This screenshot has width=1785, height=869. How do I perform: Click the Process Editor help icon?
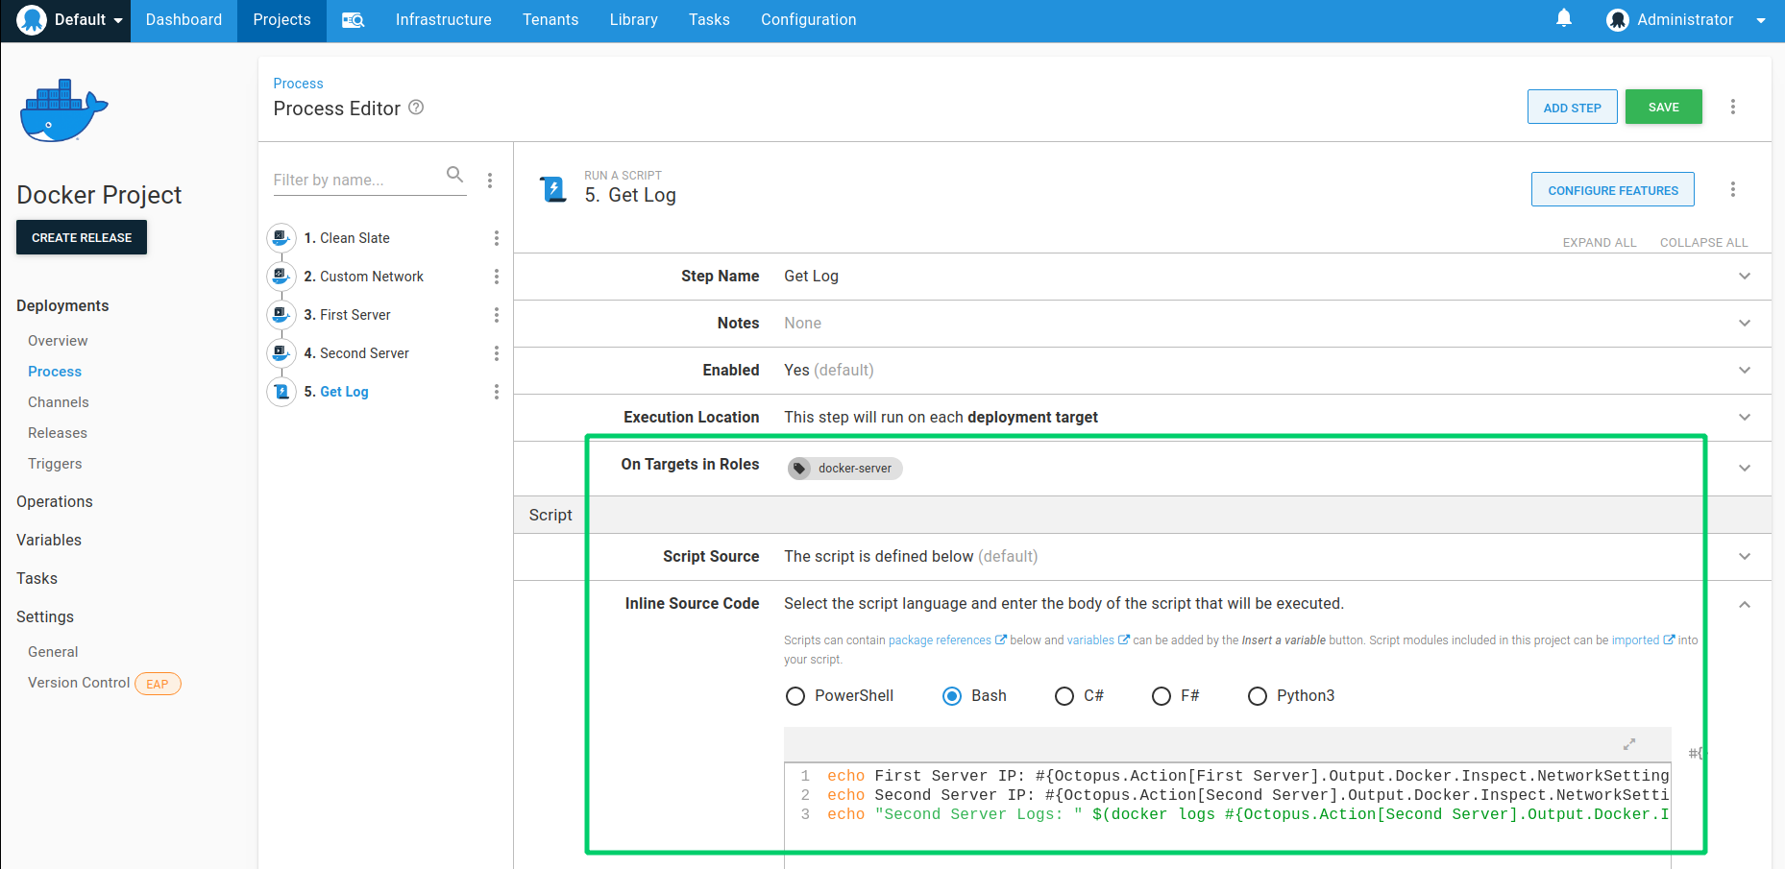tap(416, 108)
